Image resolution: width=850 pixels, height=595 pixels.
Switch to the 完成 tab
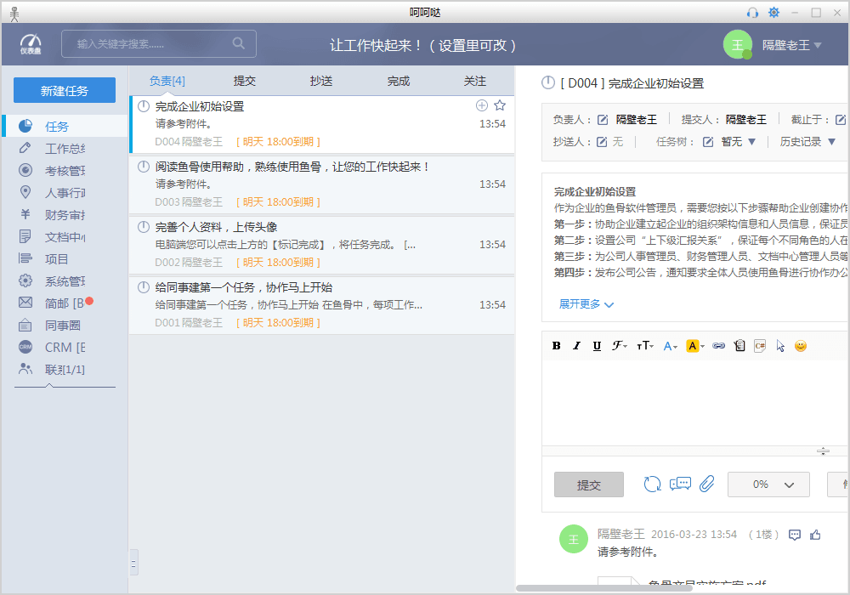click(399, 81)
